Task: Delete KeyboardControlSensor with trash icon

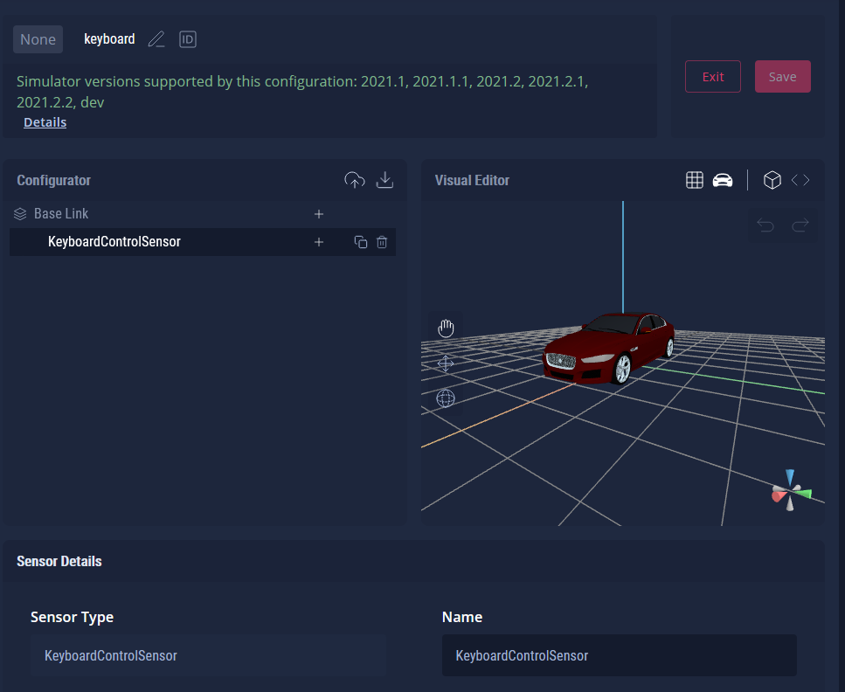Action: (382, 242)
